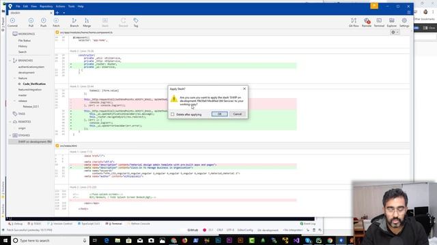Select the master branch
This screenshot has height=245, width=437.
point(23,95)
